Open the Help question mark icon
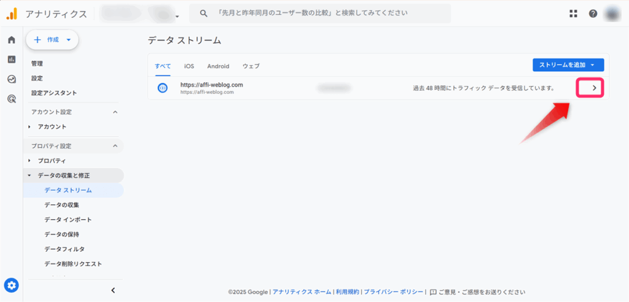The width and height of the screenshot is (629, 302). [x=593, y=14]
